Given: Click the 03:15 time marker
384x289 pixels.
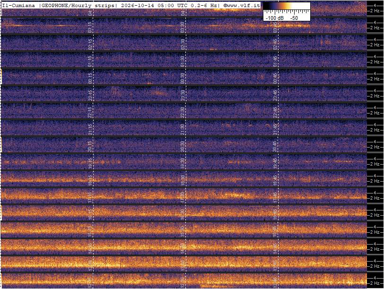Looking at the screenshot, I should click(x=90, y=27).
